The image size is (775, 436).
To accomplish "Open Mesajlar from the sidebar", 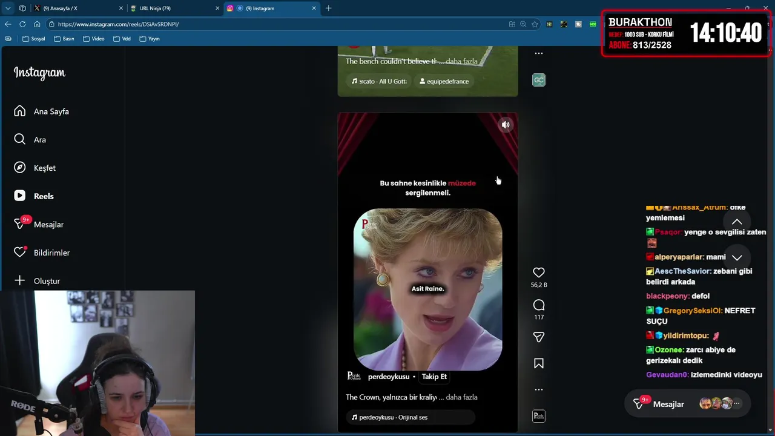I will click(x=38, y=224).
